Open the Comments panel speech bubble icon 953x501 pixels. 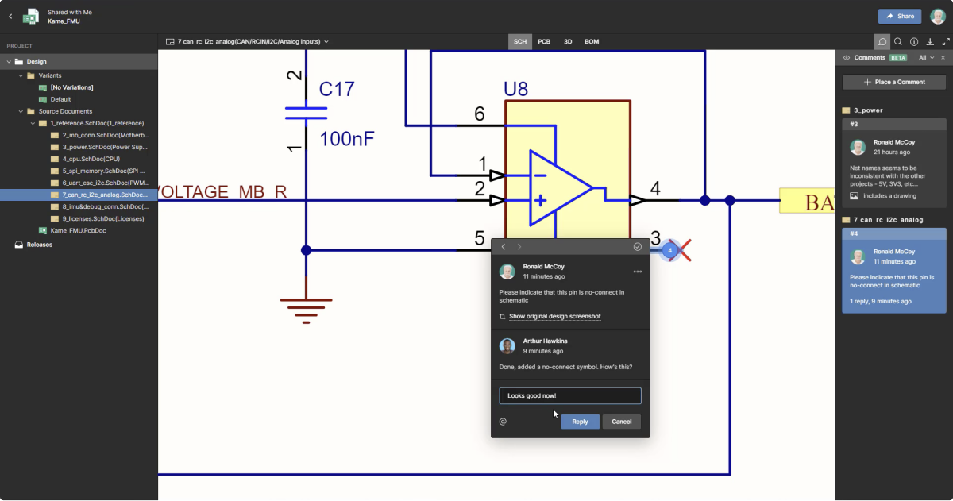click(x=882, y=42)
